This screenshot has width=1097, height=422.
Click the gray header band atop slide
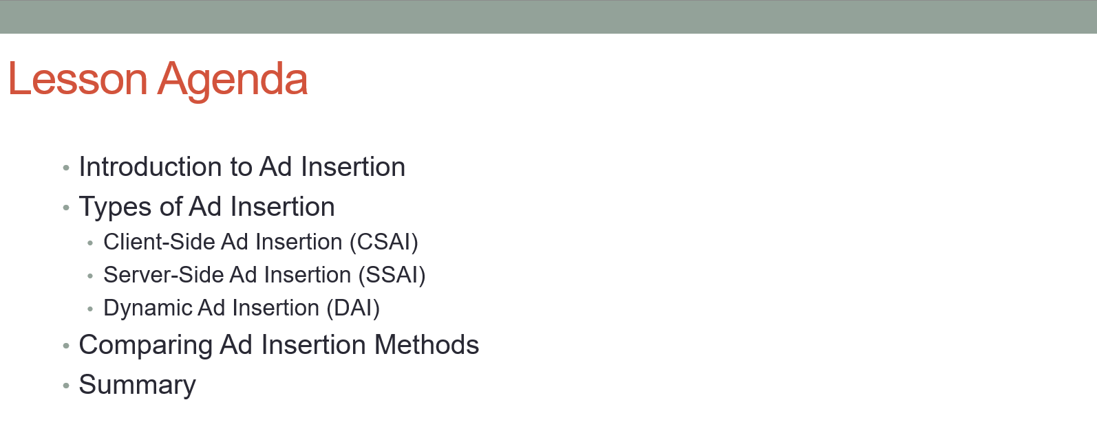click(x=548, y=16)
